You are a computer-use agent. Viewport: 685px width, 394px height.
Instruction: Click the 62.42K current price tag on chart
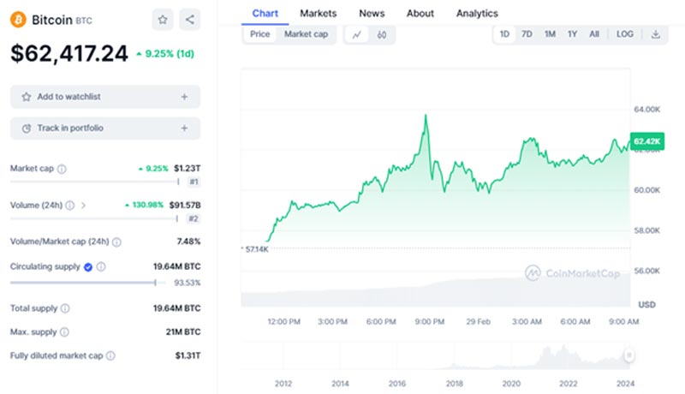click(x=647, y=141)
